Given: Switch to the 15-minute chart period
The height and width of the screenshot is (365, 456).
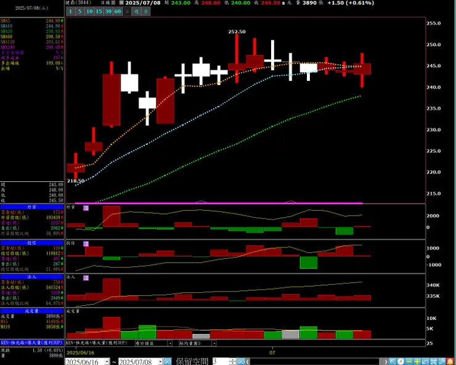Looking at the screenshot, I should pyautogui.click(x=99, y=12).
